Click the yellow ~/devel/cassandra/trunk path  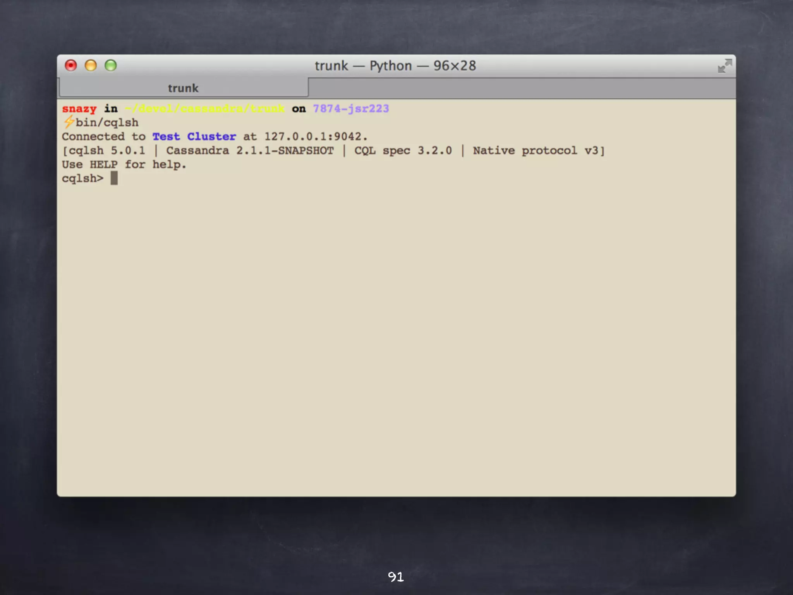(205, 109)
